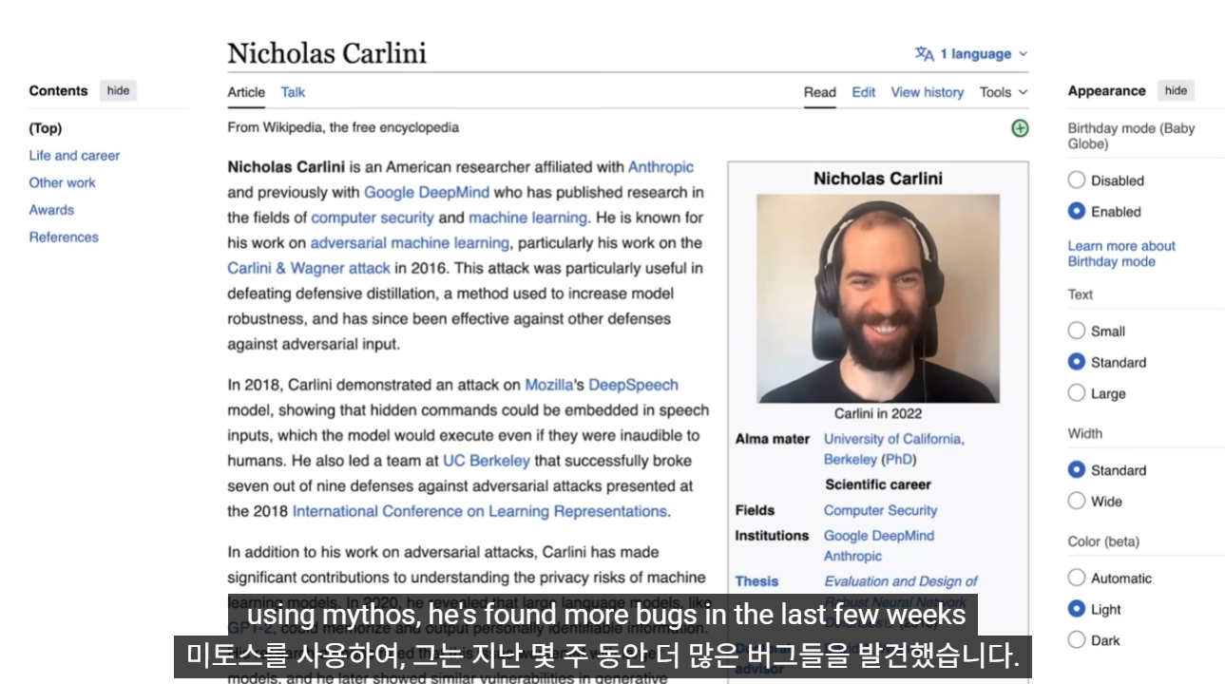Open the PhD link in infobox
Viewport: 1225px width, 684px height.
pos(898,459)
